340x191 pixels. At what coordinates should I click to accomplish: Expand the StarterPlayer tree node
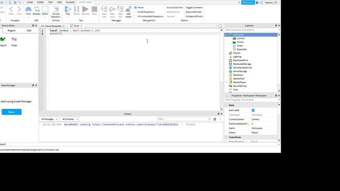pyautogui.click(x=226, y=82)
